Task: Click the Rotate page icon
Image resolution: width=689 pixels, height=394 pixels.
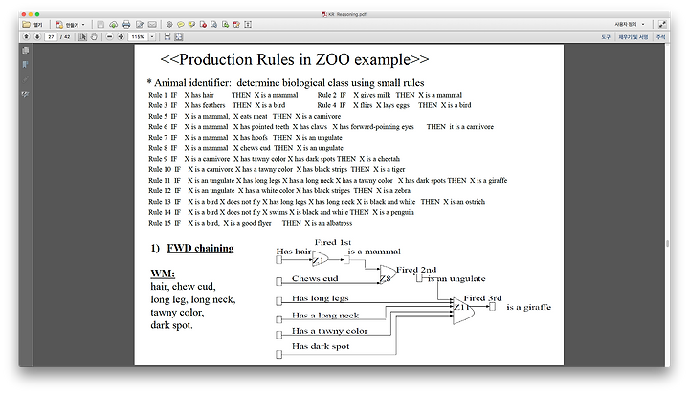Action: coord(214,25)
